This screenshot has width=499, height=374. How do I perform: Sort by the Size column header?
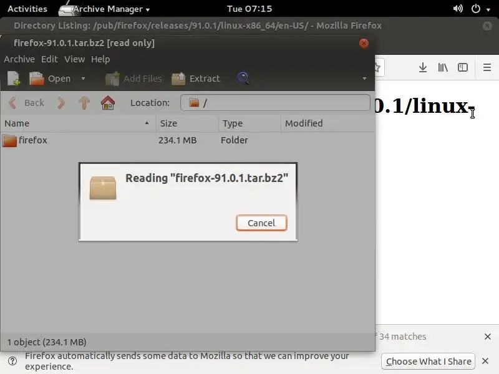pyautogui.click(x=187, y=123)
